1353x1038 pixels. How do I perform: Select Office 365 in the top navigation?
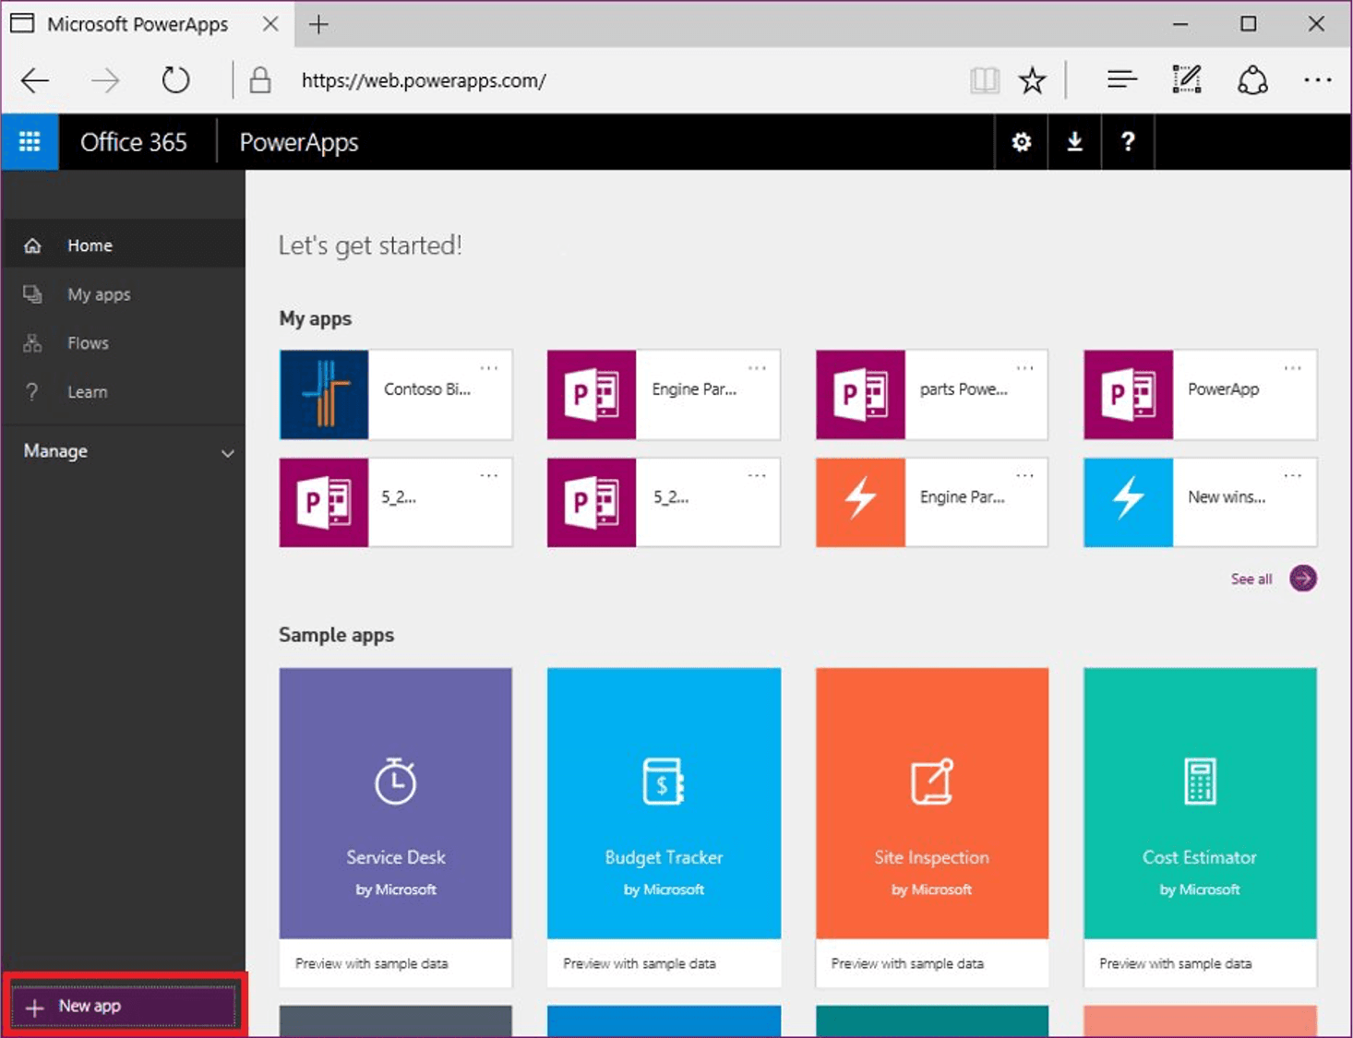tap(134, 141)
